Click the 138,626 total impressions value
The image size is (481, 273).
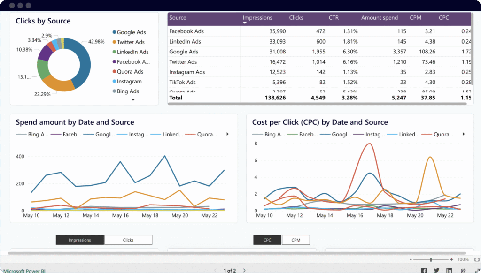pos(275,98)
